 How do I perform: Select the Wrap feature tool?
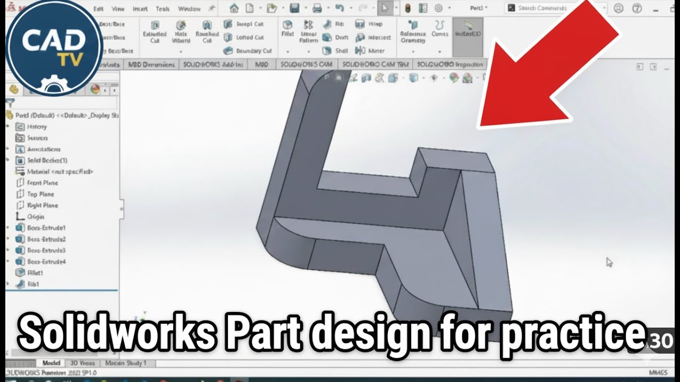[x=369, y=24]
